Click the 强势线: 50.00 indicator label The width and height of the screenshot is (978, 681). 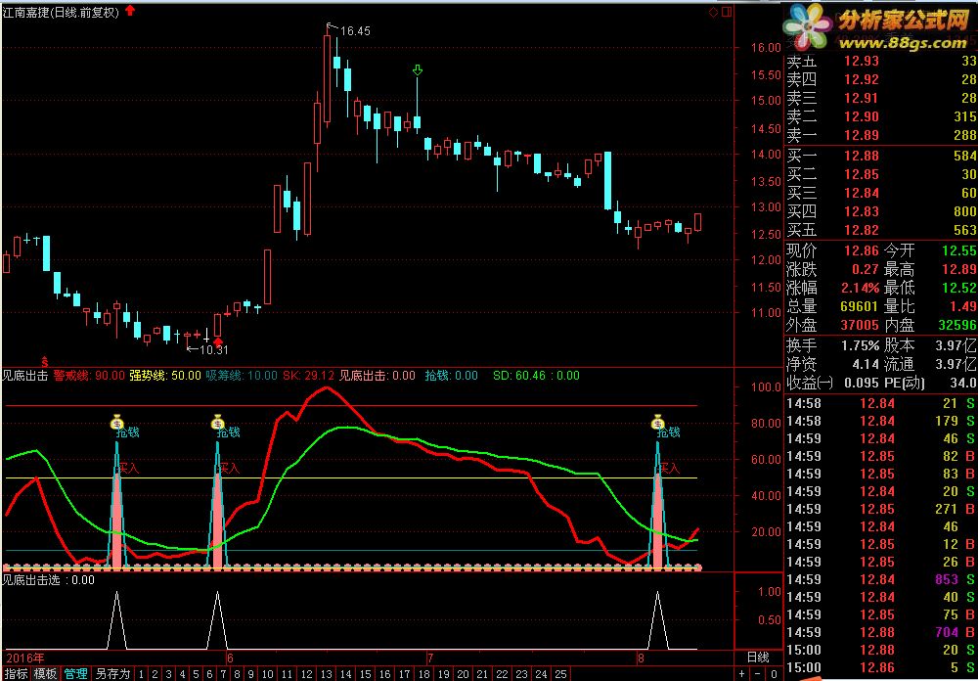165,376
